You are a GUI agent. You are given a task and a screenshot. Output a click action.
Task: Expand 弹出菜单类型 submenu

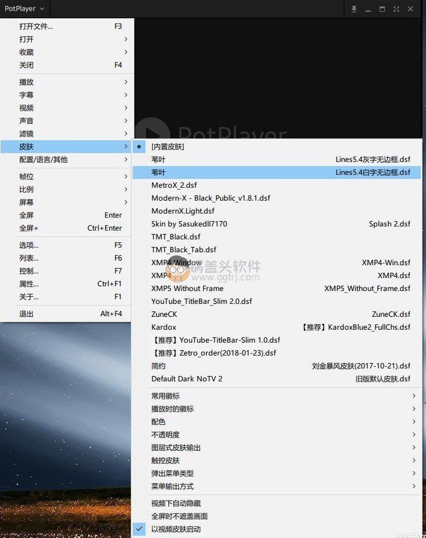pos(277,473)
